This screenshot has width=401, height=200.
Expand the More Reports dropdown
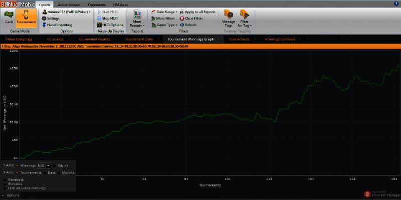point(137,19)
